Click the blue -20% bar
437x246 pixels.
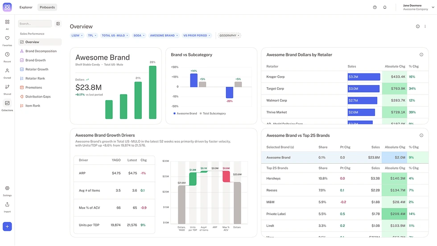pyautogui.click(x=229, y=93)
